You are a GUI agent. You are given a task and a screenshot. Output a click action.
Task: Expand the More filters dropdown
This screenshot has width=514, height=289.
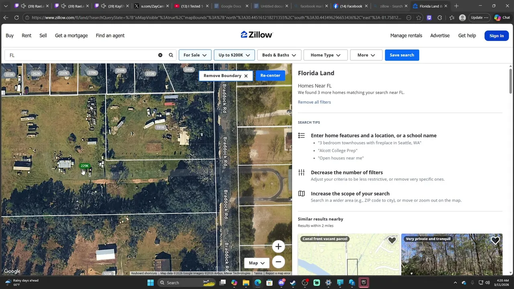pos(366,55)
